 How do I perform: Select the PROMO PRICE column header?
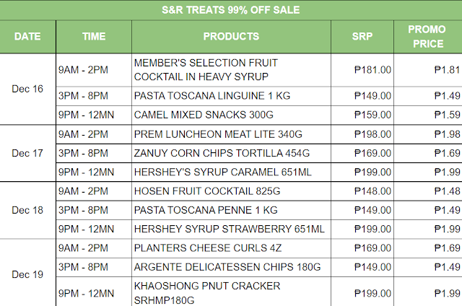pyautogui.click(x=427, y=36)
